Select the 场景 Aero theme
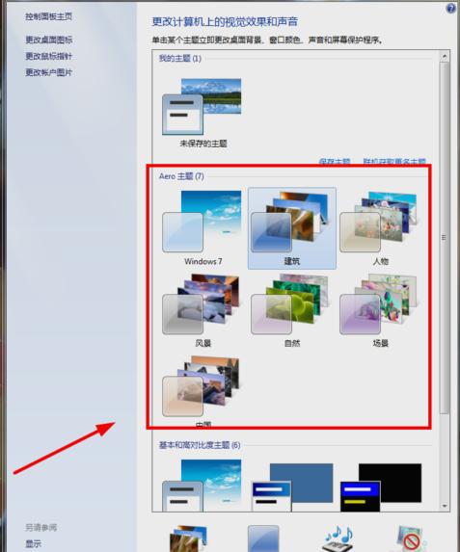This screenshot has width=460, height=552. tap(380, 310)
